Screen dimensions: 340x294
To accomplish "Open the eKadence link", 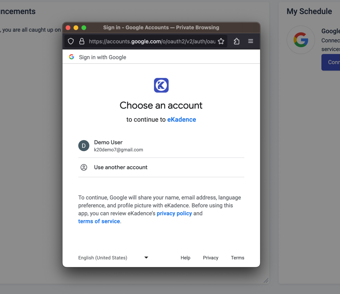I will point(181,120).
